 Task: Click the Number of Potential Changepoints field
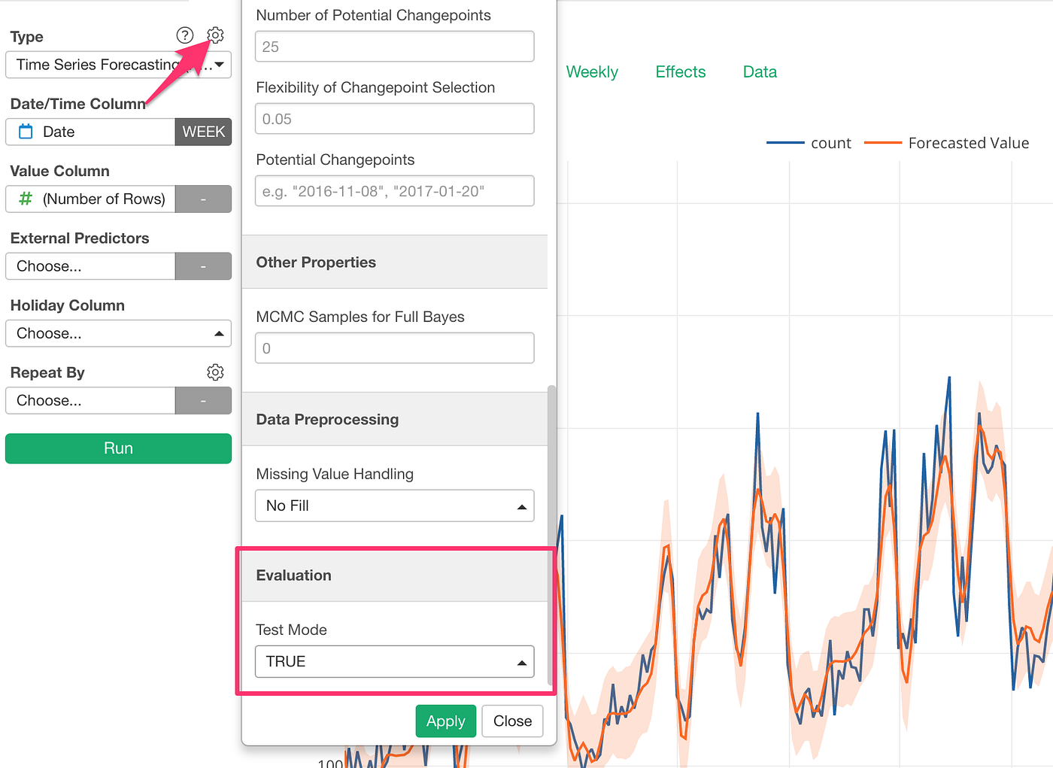click(394, 46)
